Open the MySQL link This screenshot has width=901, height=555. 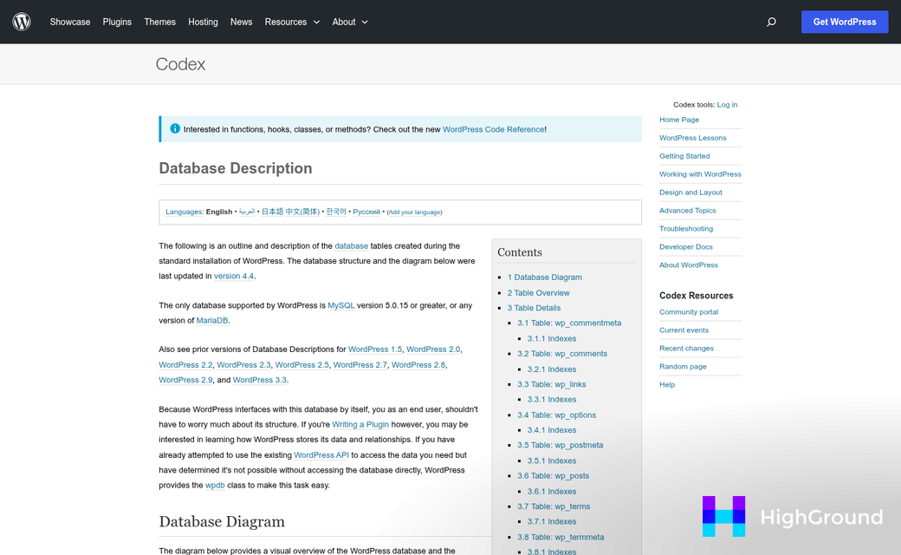tap(341, 305)
